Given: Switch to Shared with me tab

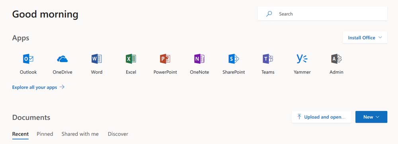Looking at the screenshot, I should pyautogui.click(x=80, y=134).
